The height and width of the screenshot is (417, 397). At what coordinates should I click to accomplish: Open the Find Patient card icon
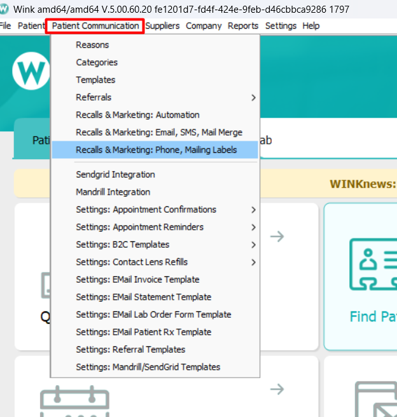pos(373,264)
